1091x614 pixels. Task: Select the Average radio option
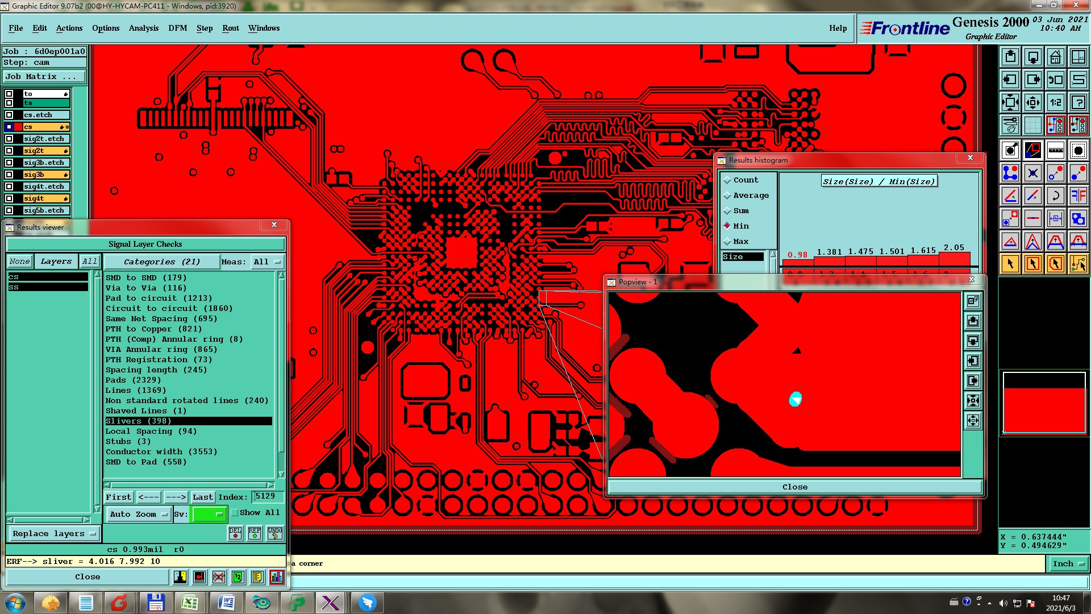(746, 195)
